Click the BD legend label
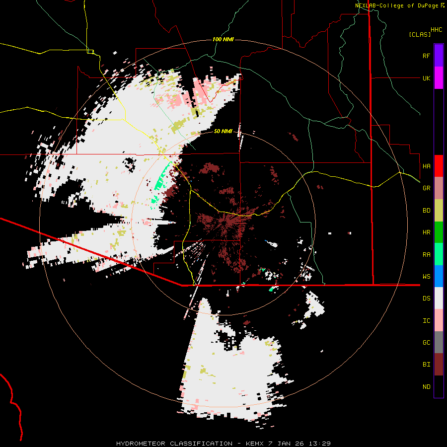This screenshot has width=447, height=447. coord(426,211)
